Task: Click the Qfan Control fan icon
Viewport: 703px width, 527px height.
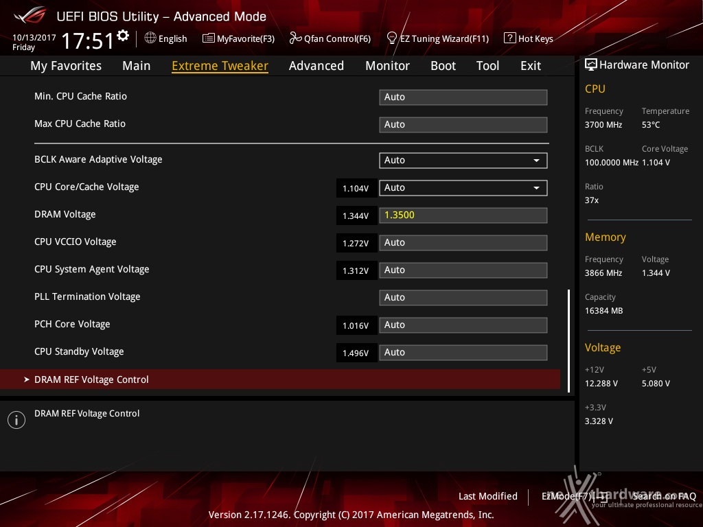Action: tap(295, 38)
